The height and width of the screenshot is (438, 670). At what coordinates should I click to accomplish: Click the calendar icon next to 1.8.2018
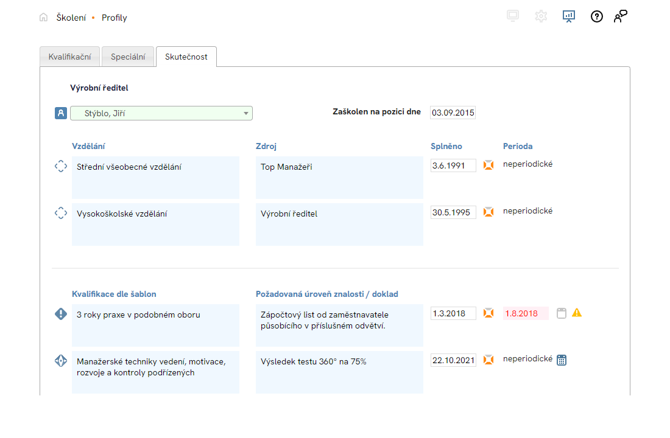562,313
